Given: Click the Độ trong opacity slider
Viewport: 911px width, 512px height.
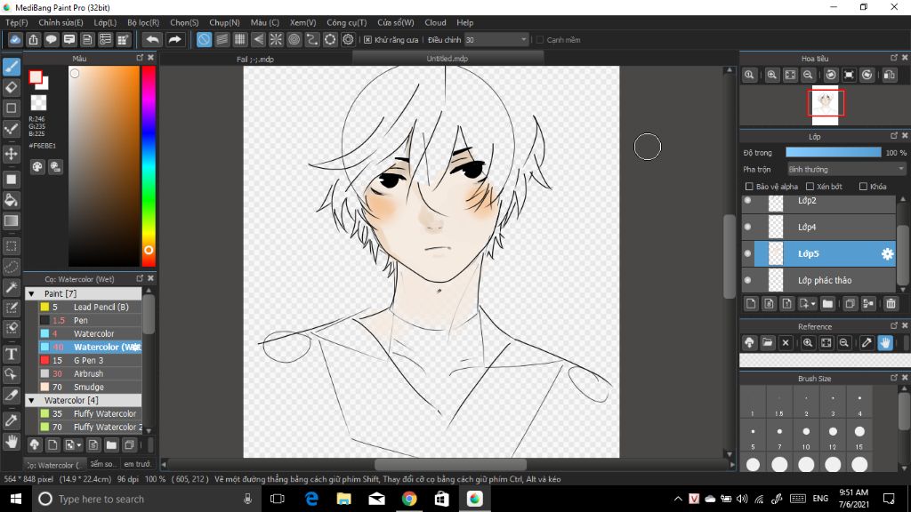Looking at the screenshot, I should 833,152.
